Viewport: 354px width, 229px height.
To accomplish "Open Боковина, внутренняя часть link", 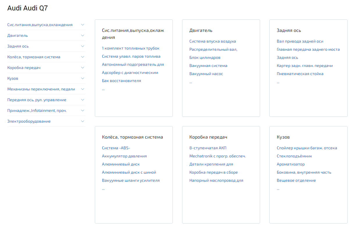I will pyautogui.click(x=304, y=172).
